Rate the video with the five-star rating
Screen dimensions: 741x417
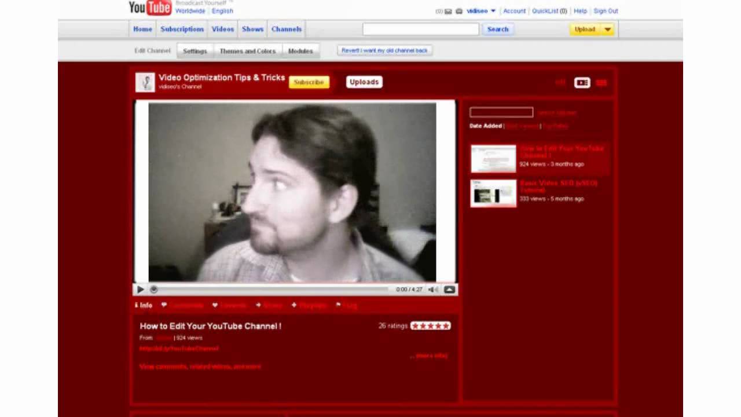[x=430, y=326]
